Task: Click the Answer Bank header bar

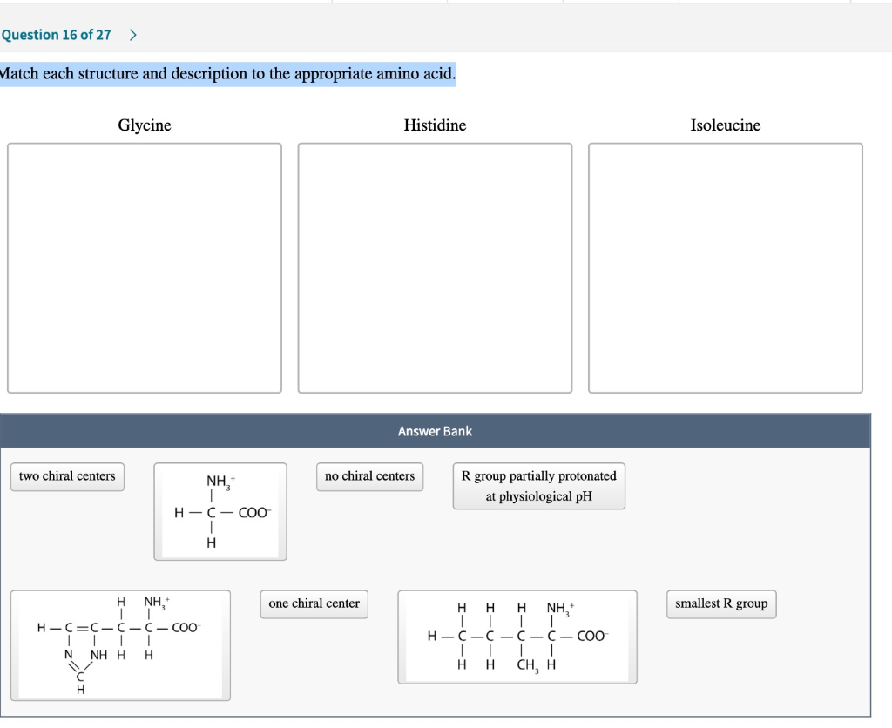Action: (x=435, y=430)
